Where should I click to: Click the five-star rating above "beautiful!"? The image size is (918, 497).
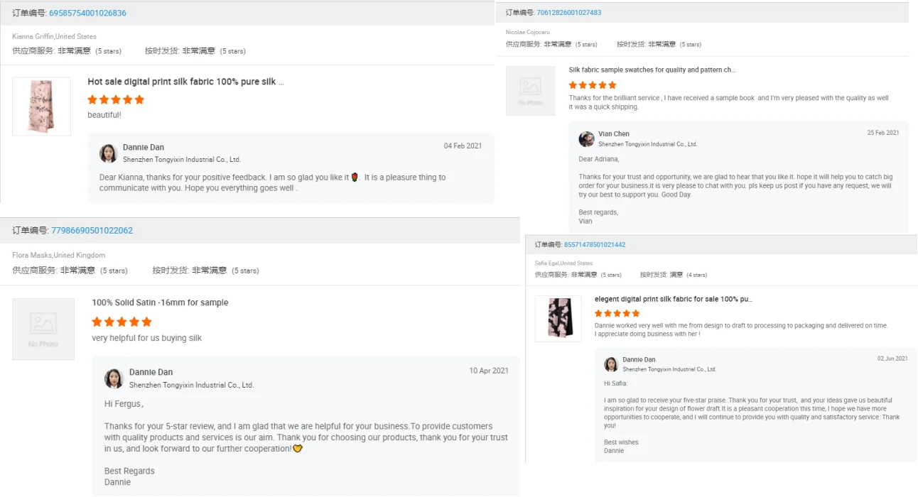click(x=116, y=100)
